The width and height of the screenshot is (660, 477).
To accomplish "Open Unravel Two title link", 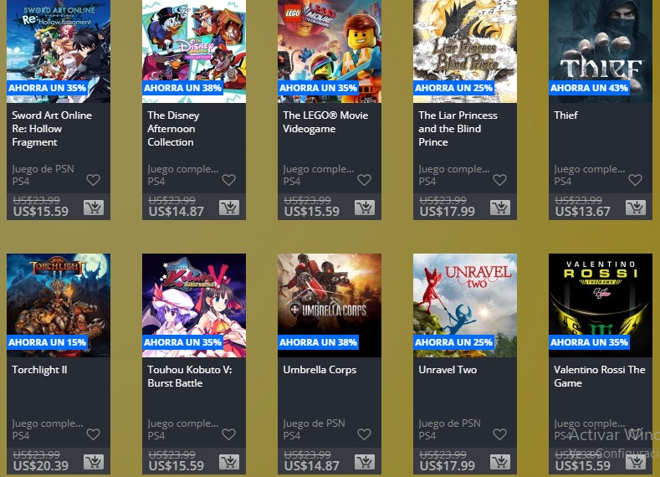I will tap(448, 370).
